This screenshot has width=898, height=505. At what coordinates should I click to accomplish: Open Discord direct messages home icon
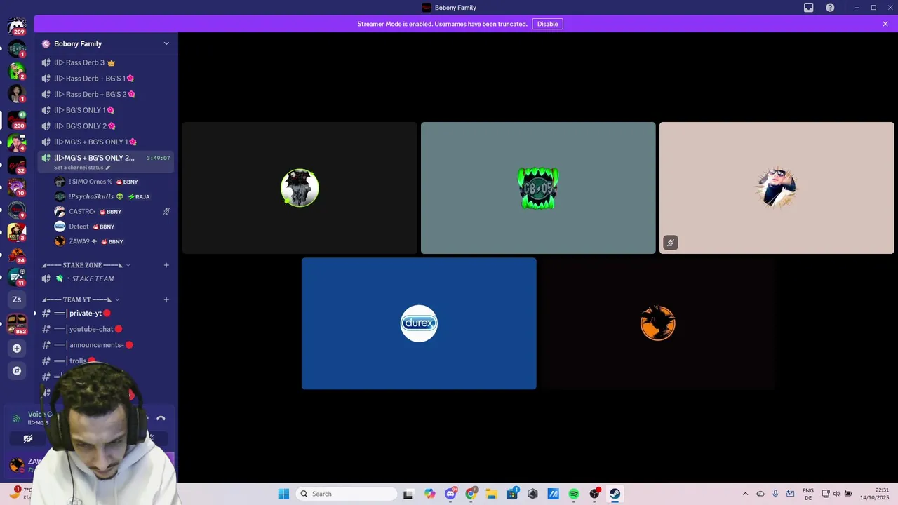click(x=16, y=26)
